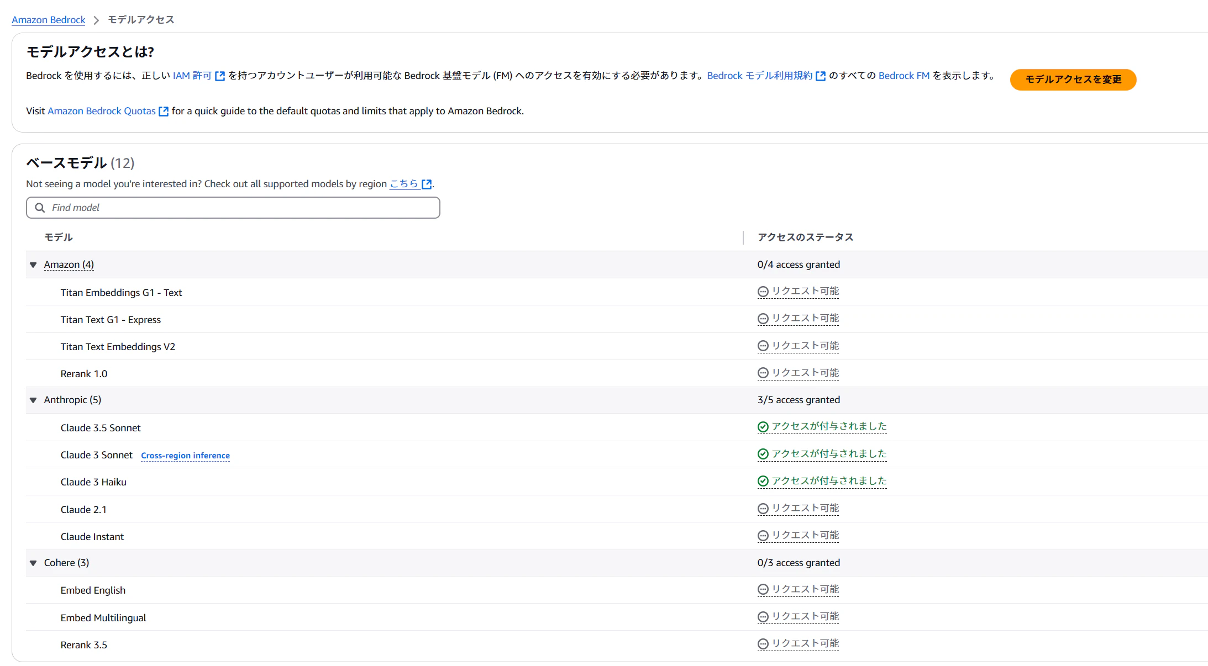Select the Titan Text Embeddings V2 model name
The width and height of the screenshot is (1208, 666).
[x=118, y=347]
